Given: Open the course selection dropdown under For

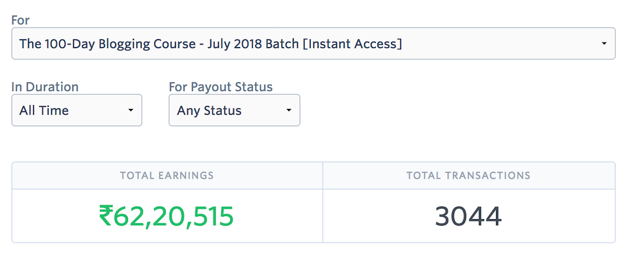Looking at the screenshot, I should click(x=313, y=43).
